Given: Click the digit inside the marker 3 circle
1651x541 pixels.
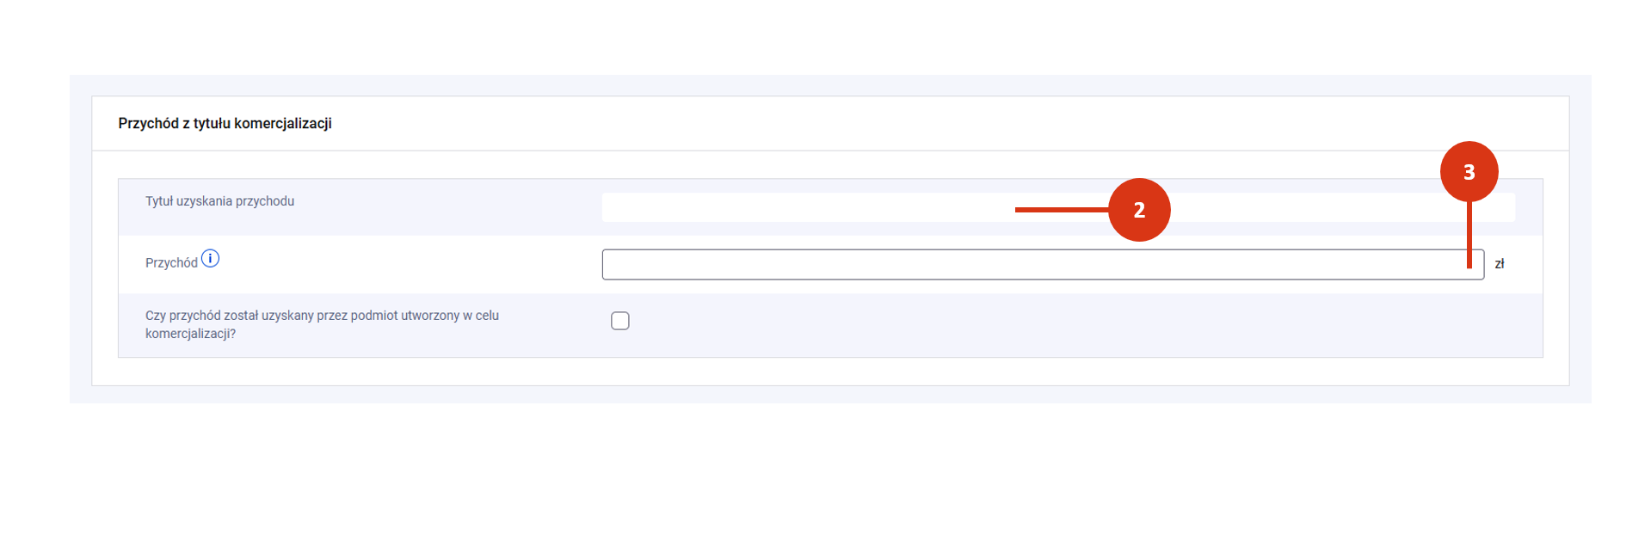Looking at the screenshot, I should coord(1469,173).
